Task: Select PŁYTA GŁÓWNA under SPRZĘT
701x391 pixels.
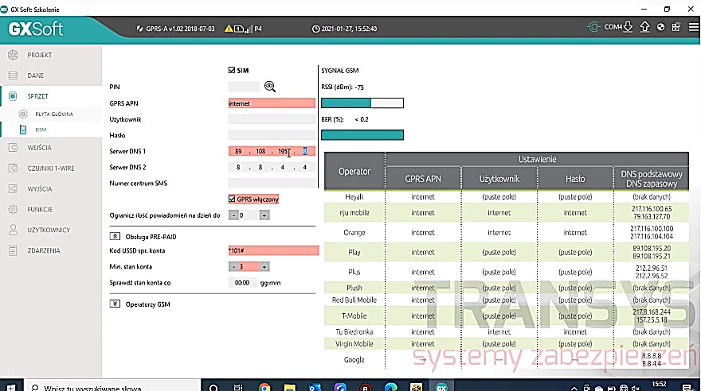Action: [54, 114]
